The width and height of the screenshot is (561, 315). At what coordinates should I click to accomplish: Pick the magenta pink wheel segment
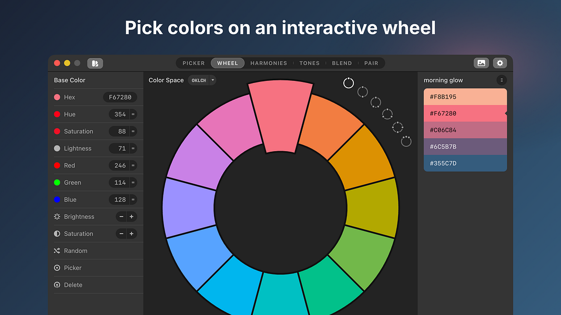coord(232,125)
